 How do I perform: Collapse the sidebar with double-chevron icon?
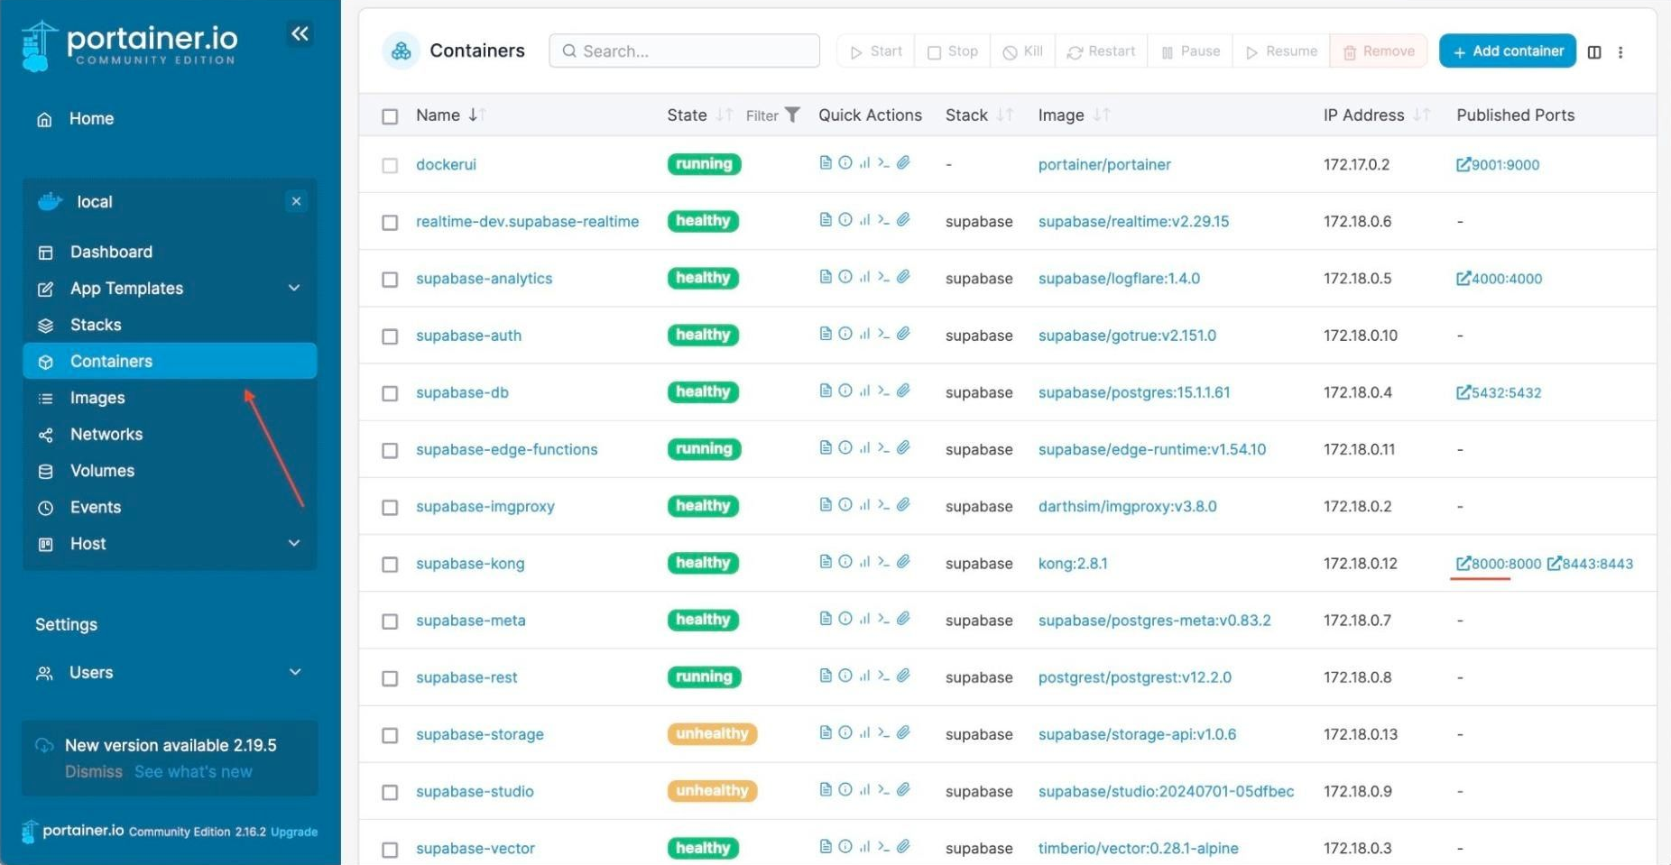(300, 34)
